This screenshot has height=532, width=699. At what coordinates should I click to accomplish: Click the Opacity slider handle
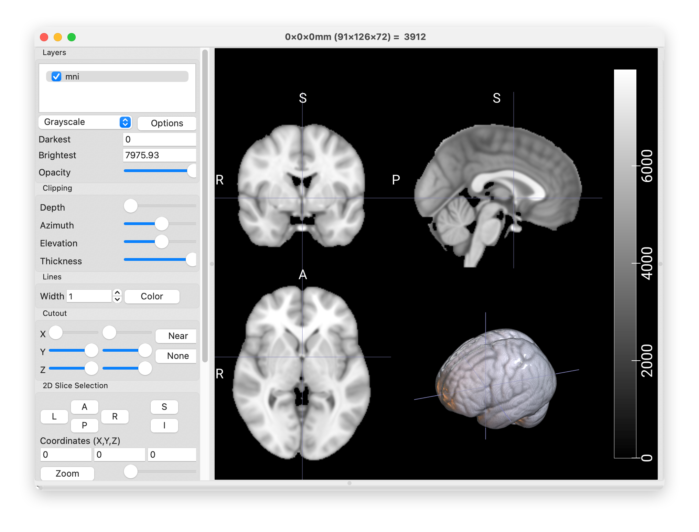[192, 171]
